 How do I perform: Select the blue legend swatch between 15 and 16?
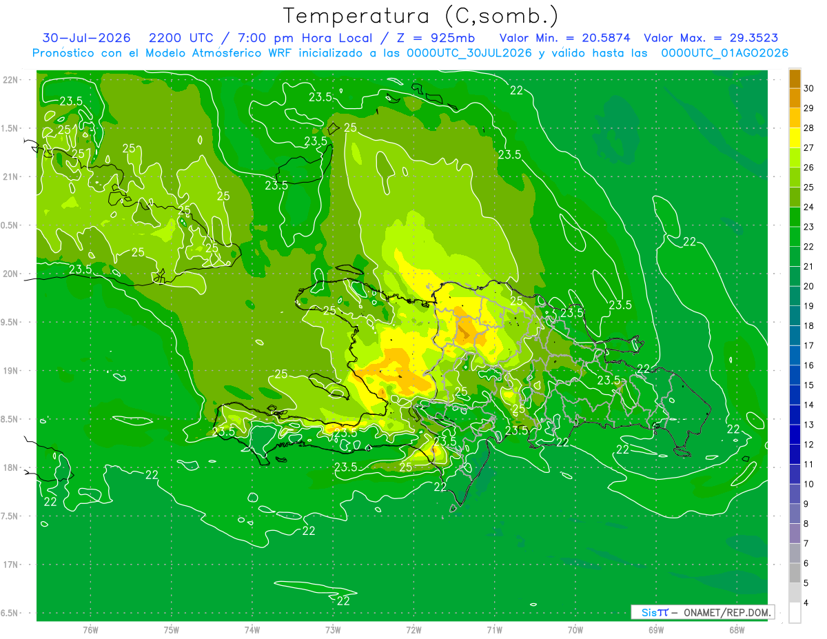pyautogui.click(x=795, y=375)
